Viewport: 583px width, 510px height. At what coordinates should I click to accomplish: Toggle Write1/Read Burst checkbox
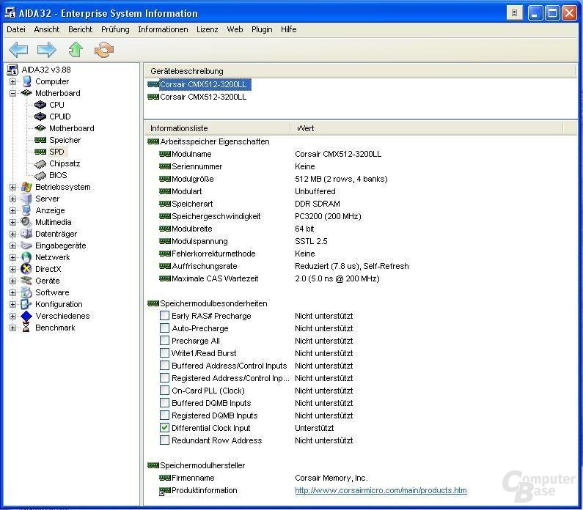coord(164,353)
